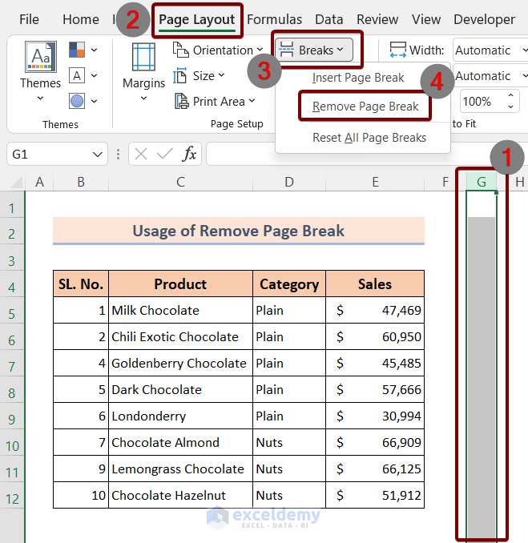
Task: Open the Themes gallery icon
Action: 41,57
